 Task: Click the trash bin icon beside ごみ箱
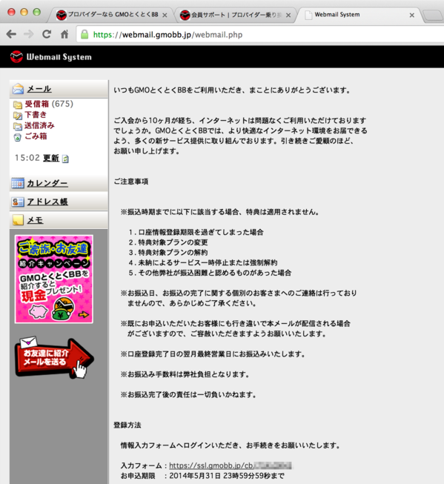point(18,137)
